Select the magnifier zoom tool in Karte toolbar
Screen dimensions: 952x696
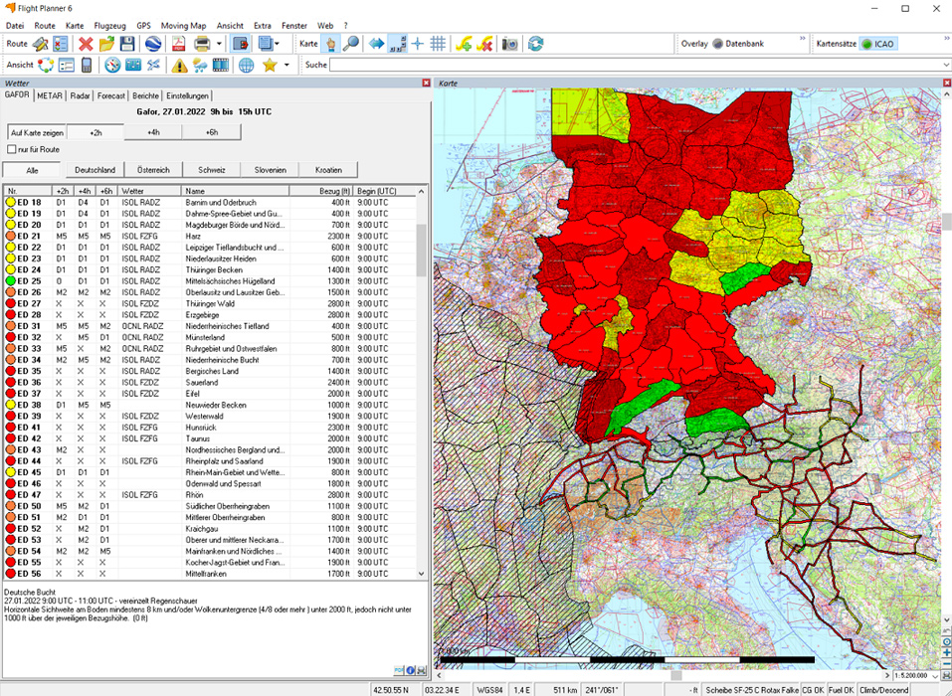(x=350, y=44)
